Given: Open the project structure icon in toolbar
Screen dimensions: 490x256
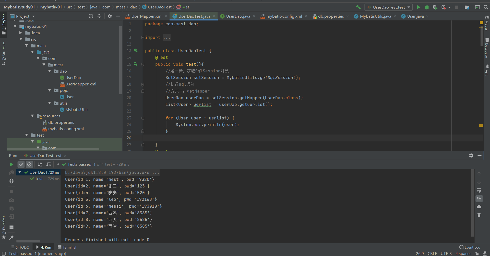Looking at the screenshot, I should (467, 7).
